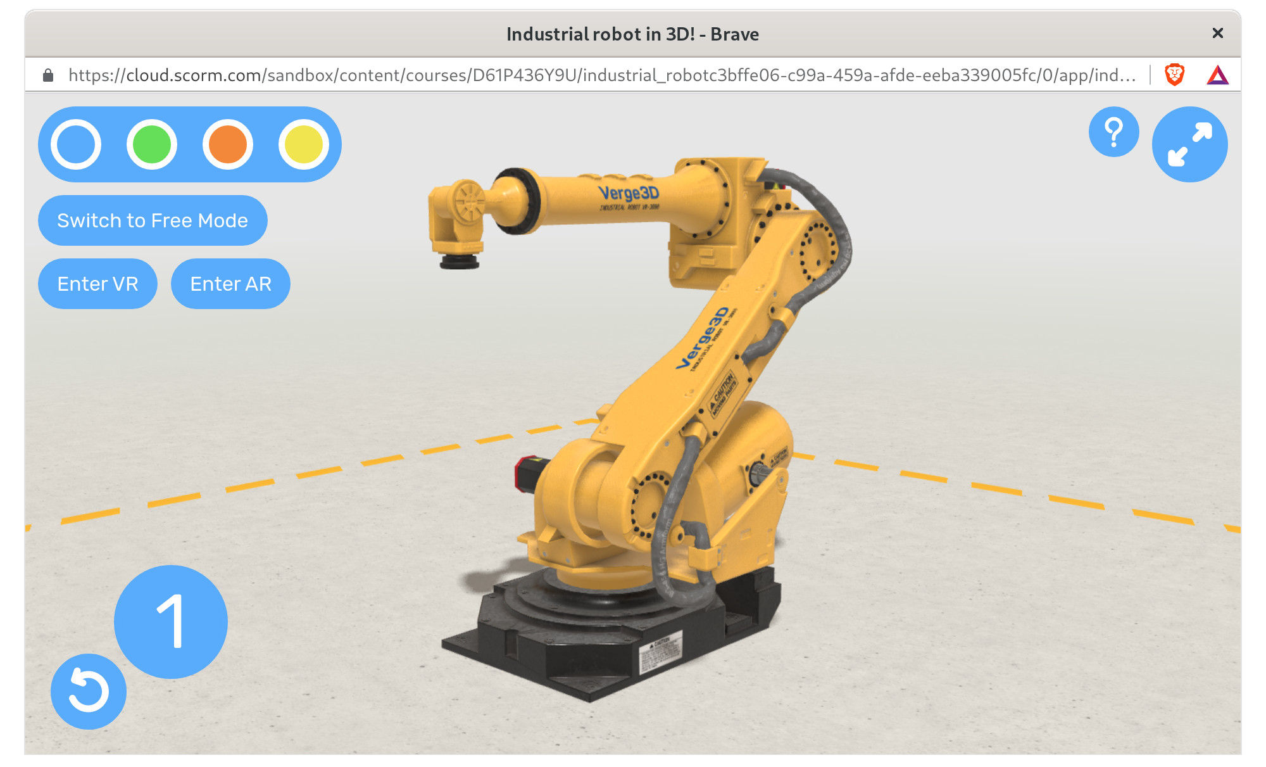This screenshot has width=1266, height=767.
Task: Click the Enter VR button
Action: pos(97,284)
